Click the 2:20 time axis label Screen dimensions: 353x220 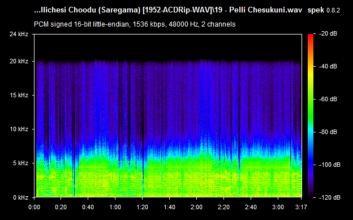pos(223,207)
